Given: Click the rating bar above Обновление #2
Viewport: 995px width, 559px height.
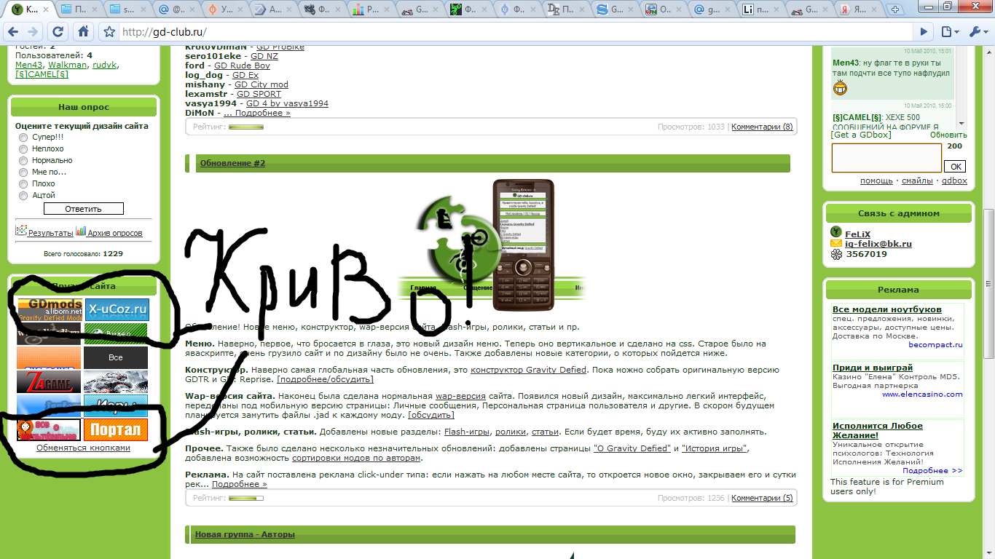Looking at the screenshot, I should [246, 127].
